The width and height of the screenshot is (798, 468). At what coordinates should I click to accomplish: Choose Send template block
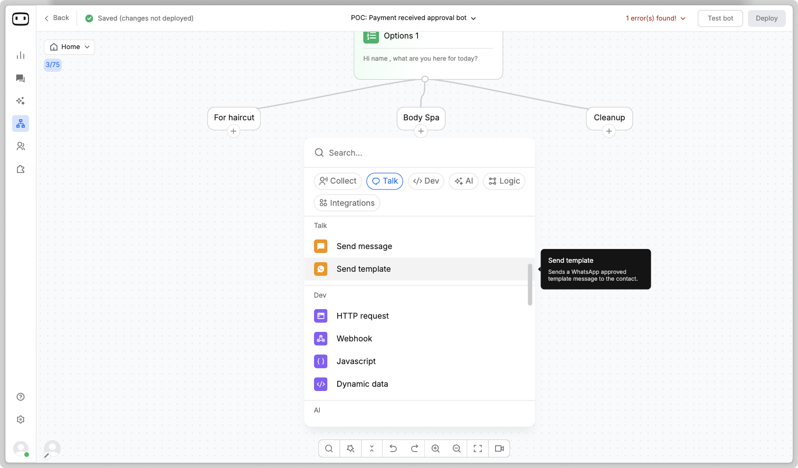pyautogui.click(x=420, y=269)
